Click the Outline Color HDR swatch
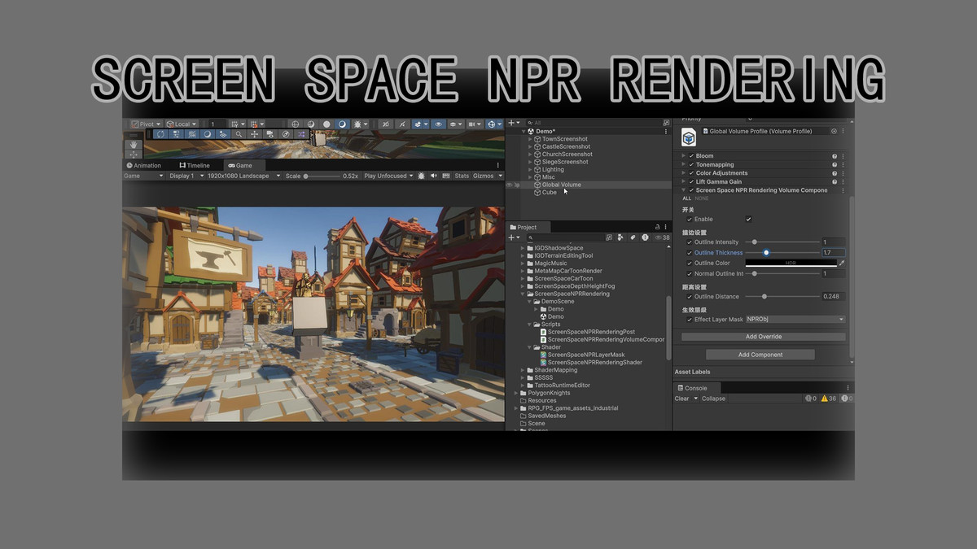 pos(791,264)
